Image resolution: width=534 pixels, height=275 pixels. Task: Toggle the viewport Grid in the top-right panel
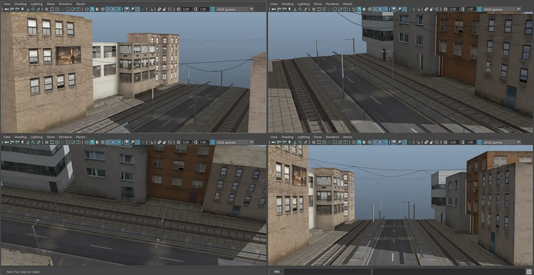(313, 9)
